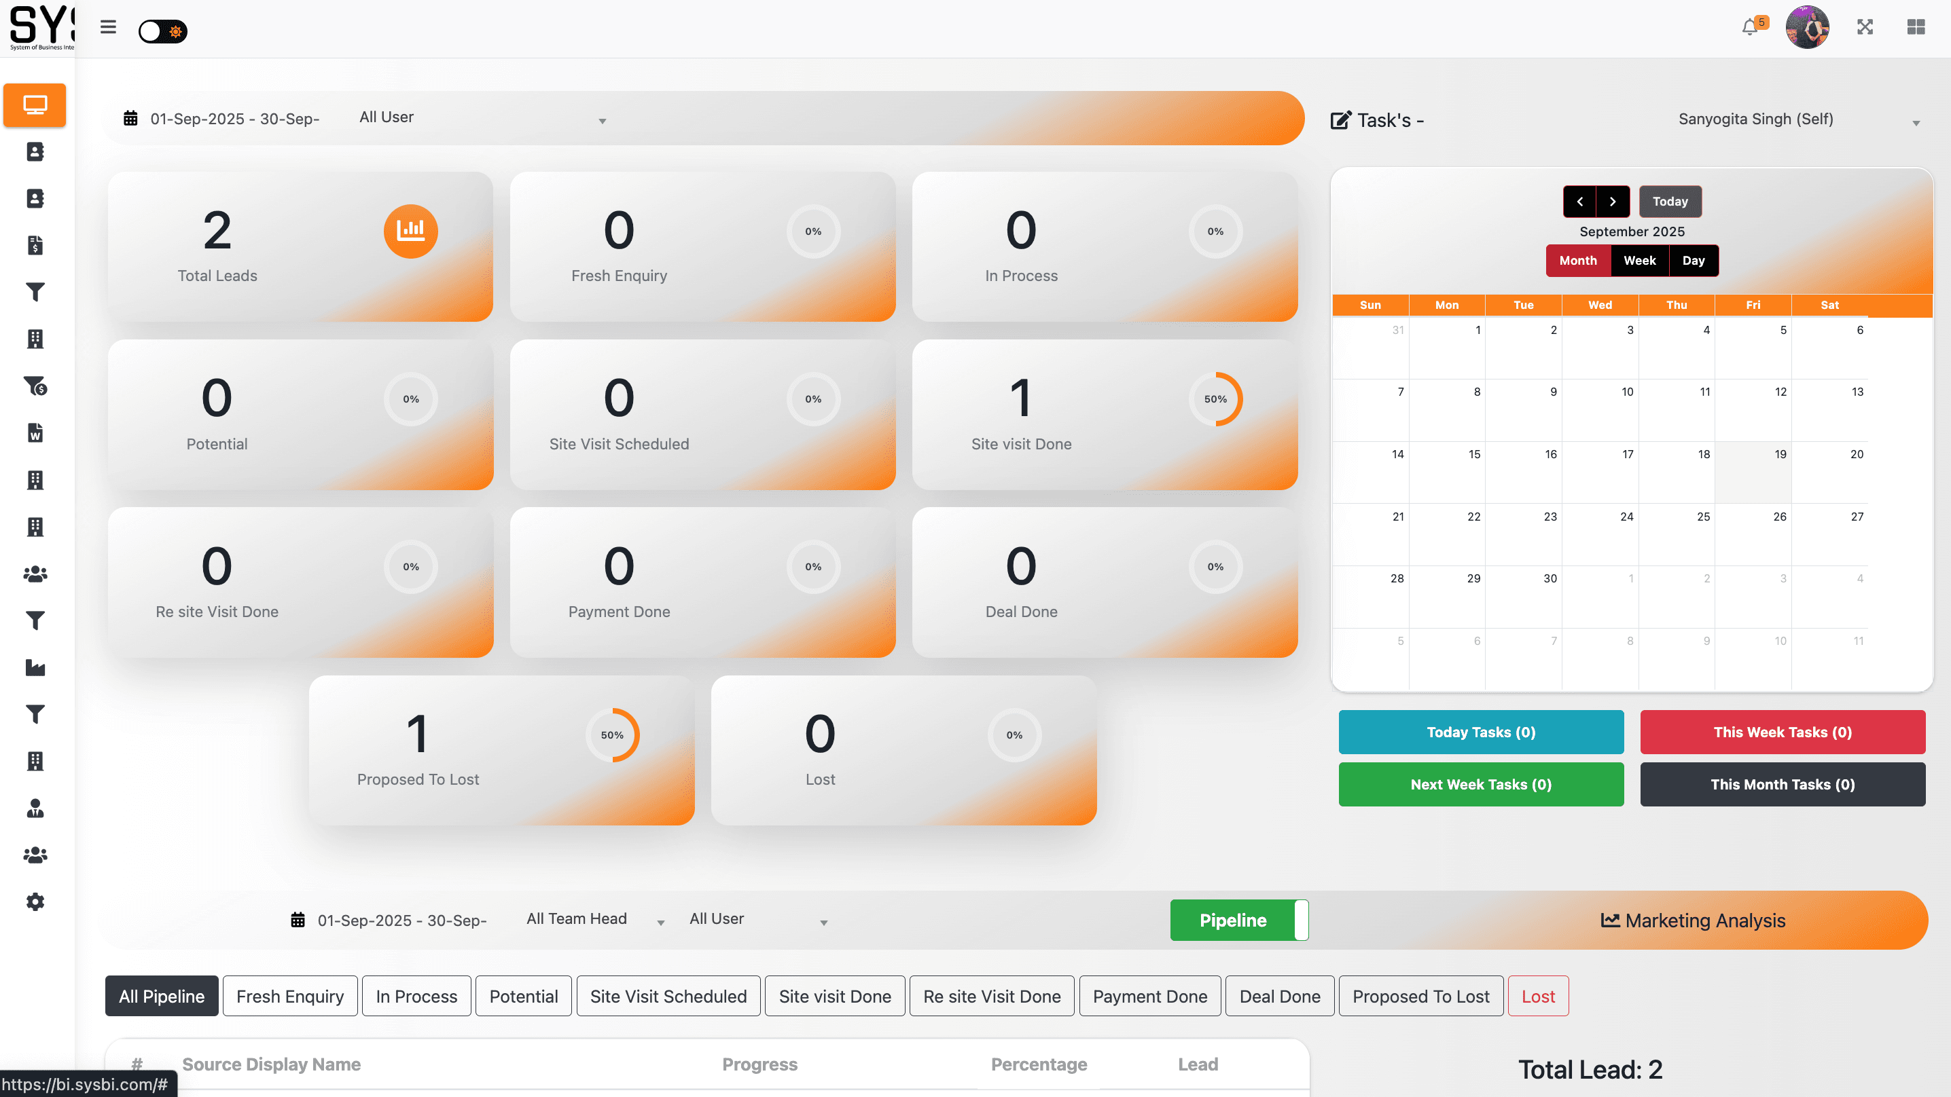Open the hamburger menu icon
This screenshot has height=1097, width=1951.
[x=108, y=27]
